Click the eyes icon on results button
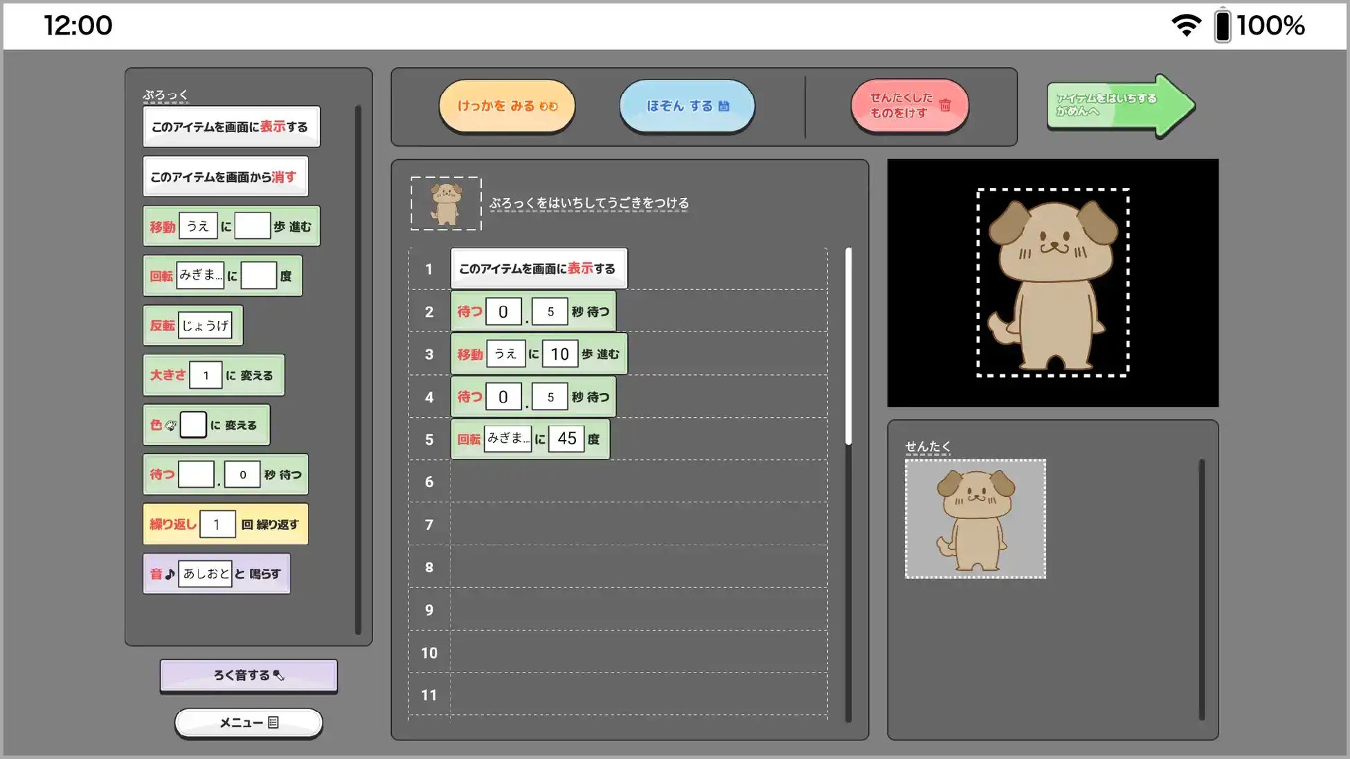Image resolution: width=1350 pixels, height=759 pixels. pos(548,106)
